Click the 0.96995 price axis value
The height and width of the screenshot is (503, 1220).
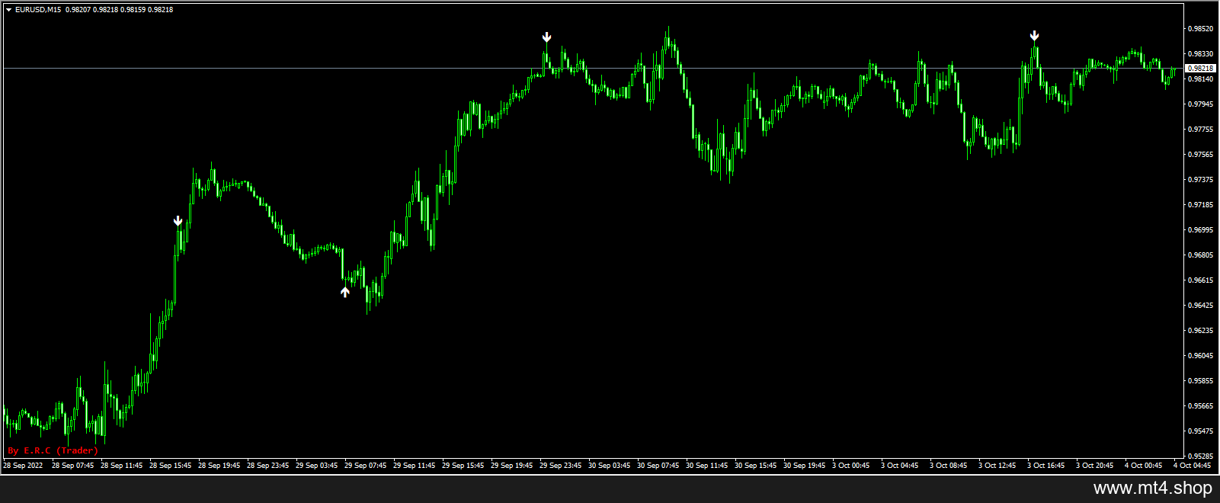[1201, 230]
